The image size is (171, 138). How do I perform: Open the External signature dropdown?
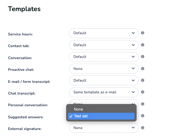104,128
